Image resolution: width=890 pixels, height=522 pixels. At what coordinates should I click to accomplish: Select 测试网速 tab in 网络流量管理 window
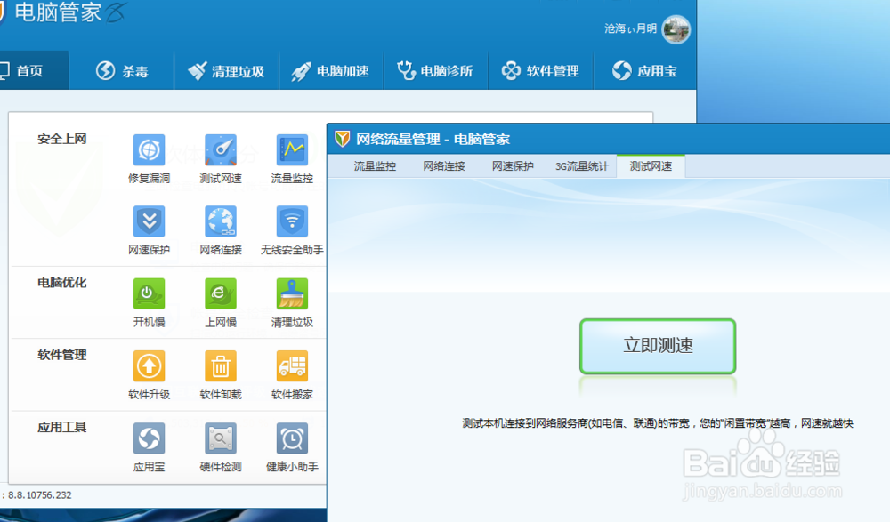(651, 166)
